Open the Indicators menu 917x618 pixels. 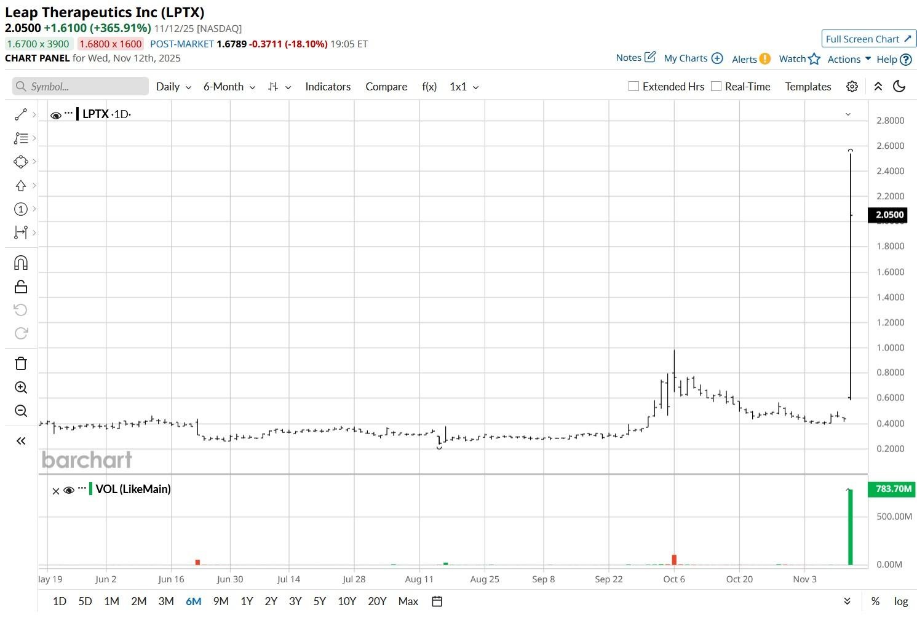click(328, 87)
